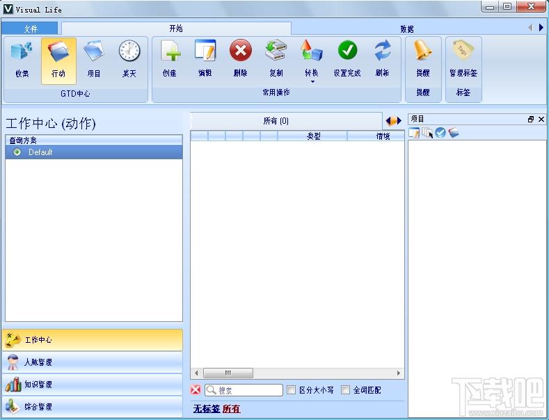
Task: Tick the 全词匹配 checkbox
Action: pos(346,390)
